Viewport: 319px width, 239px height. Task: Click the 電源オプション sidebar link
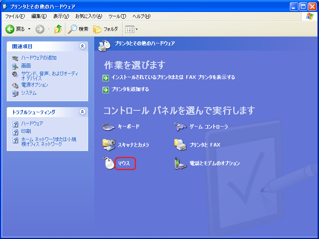[x=34, y=85]
